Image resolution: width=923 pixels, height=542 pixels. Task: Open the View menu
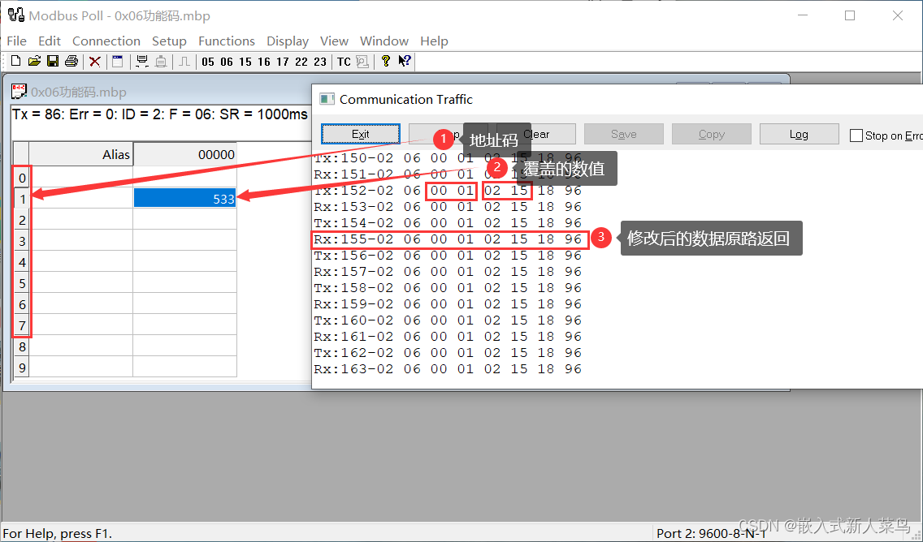[x=334, y=41]
